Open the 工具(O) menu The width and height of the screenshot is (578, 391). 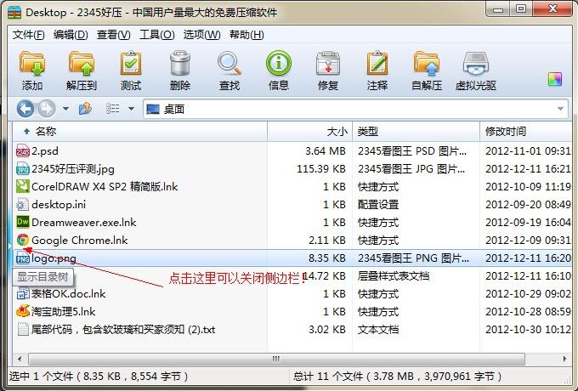click(x=157, y=35)
